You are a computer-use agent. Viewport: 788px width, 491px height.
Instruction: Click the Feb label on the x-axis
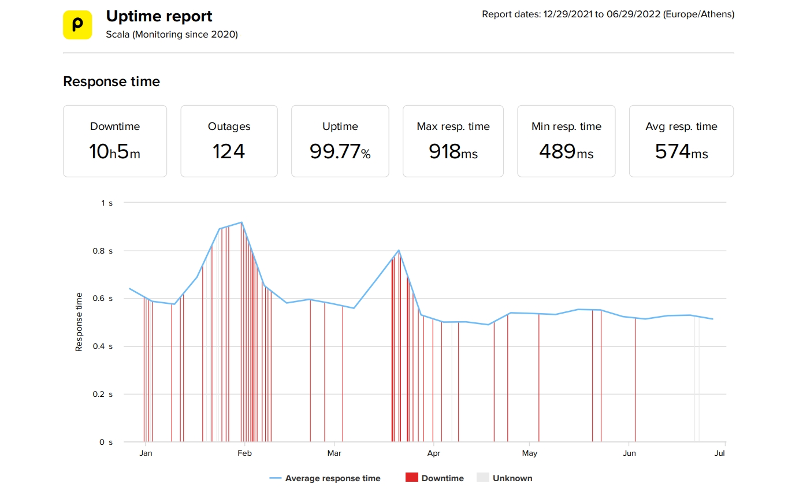(x=244, y=453)
